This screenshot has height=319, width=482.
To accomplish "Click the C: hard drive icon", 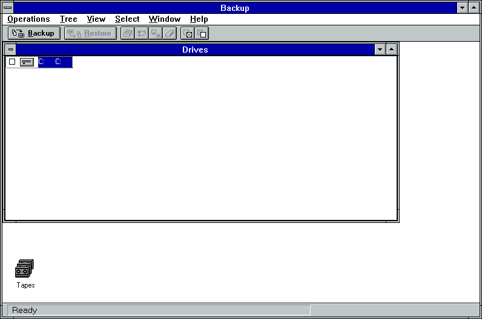I will click(27, 62).
